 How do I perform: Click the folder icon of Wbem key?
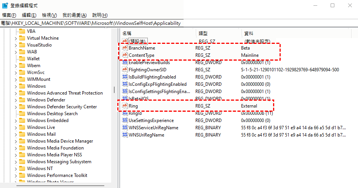click(x=22, y=66)
